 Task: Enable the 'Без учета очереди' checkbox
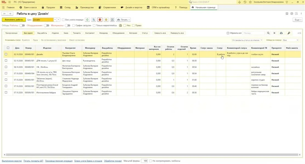[63, 20]
